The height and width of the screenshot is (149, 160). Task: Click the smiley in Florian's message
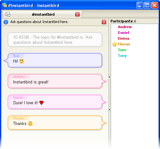coord(30,124)
